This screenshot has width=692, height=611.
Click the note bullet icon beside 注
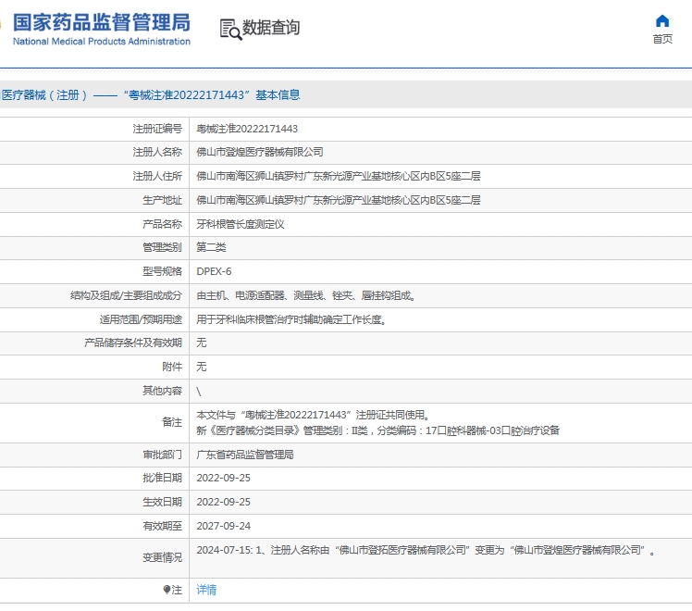point(167,590)
